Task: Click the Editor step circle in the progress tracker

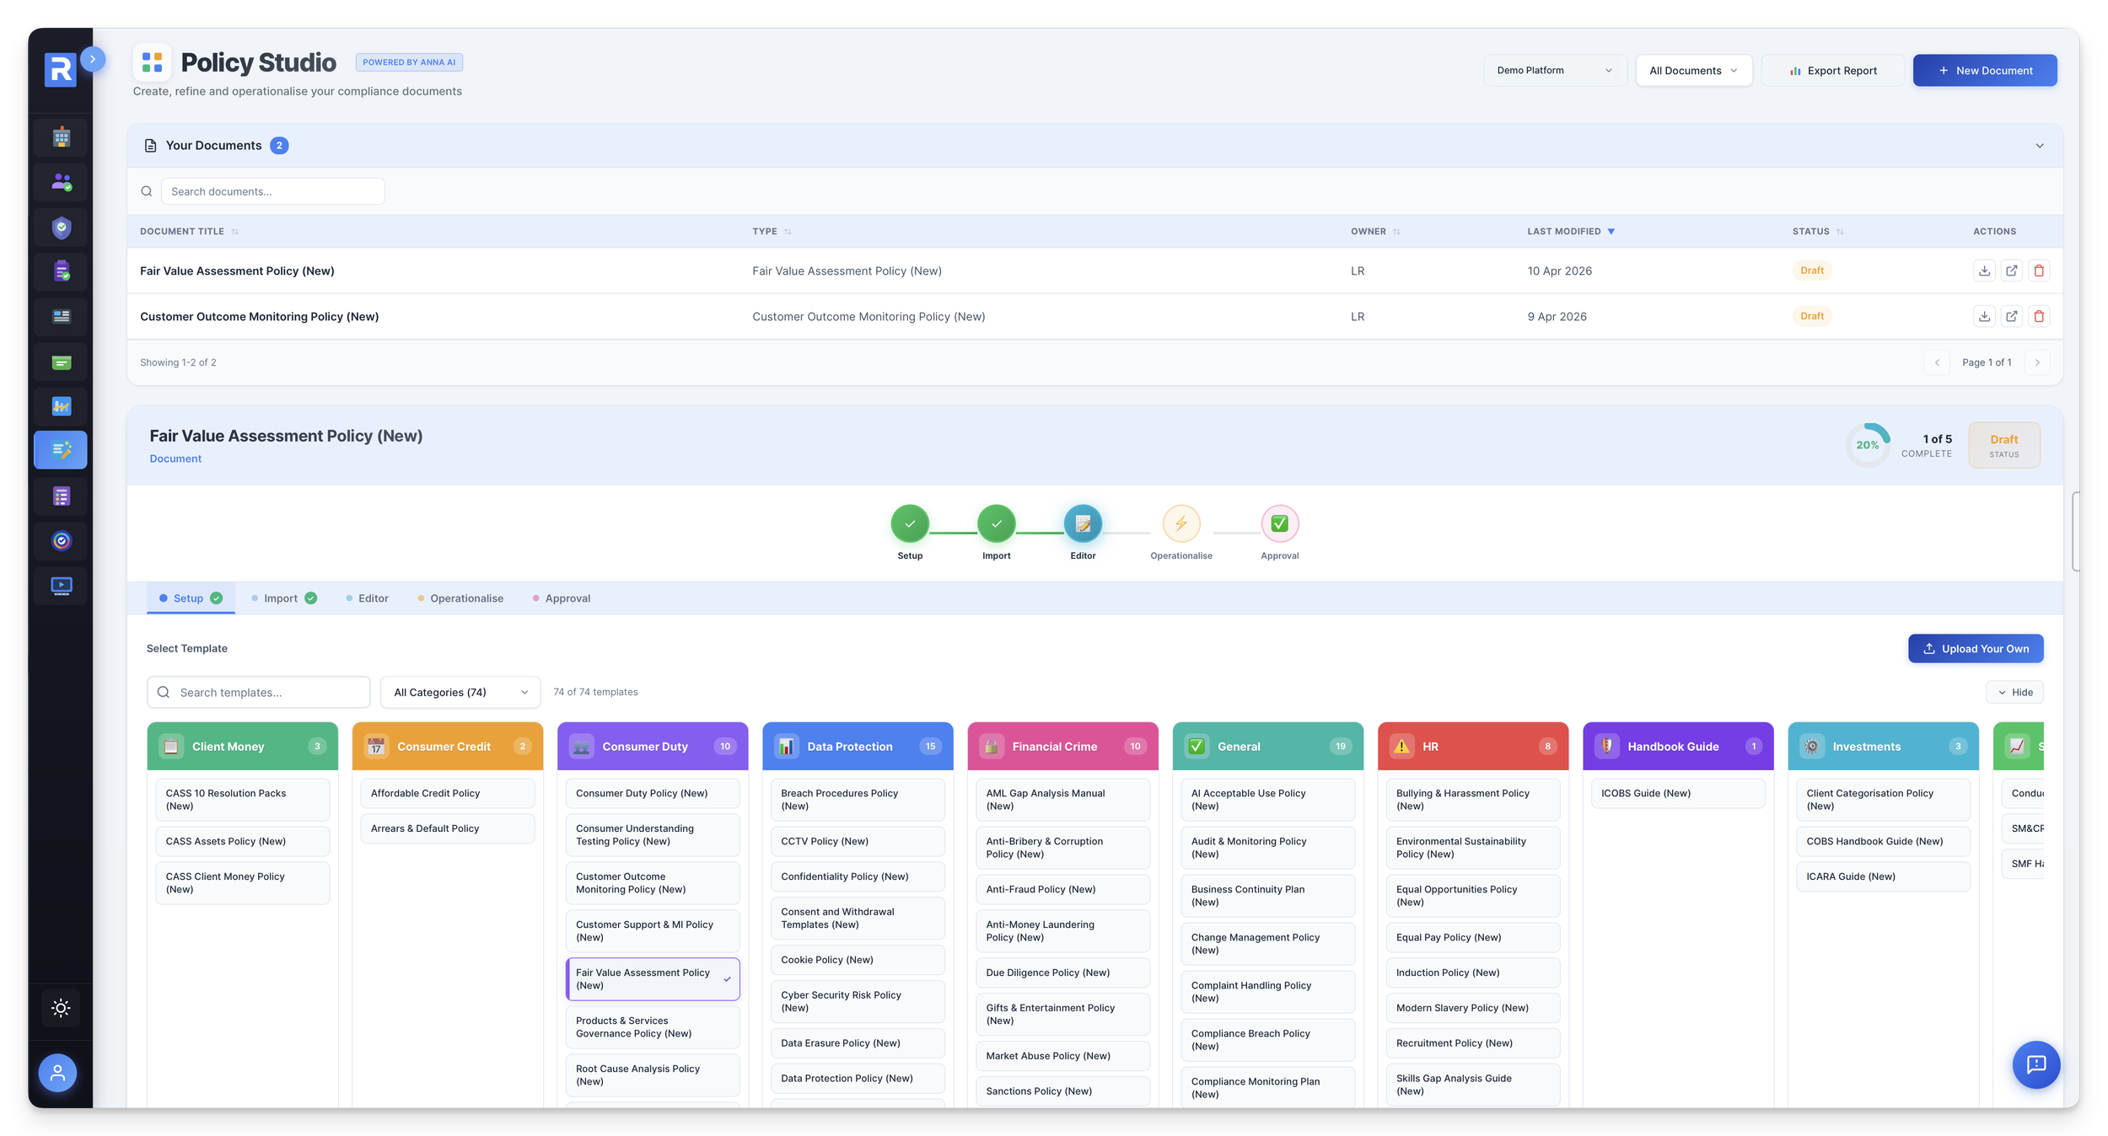Action: tap(1083, 523)
